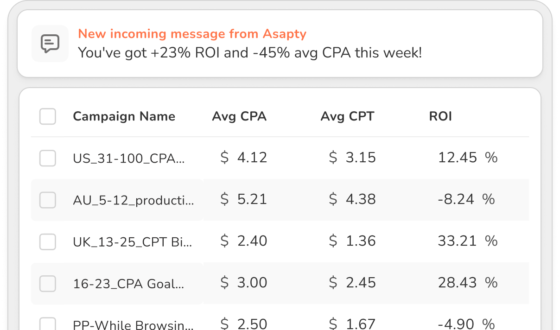The height and width of the screenshot is (330, 560).
Task: Click the chat message icon in notification
Action: pyautogui.click(x=50, y=44)
